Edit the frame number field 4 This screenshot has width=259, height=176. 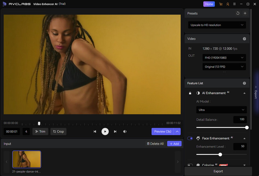[26, 131]
